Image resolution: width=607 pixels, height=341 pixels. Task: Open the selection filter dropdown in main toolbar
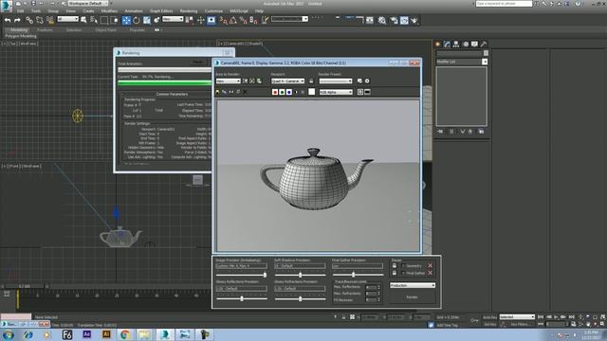coord(67,19)
